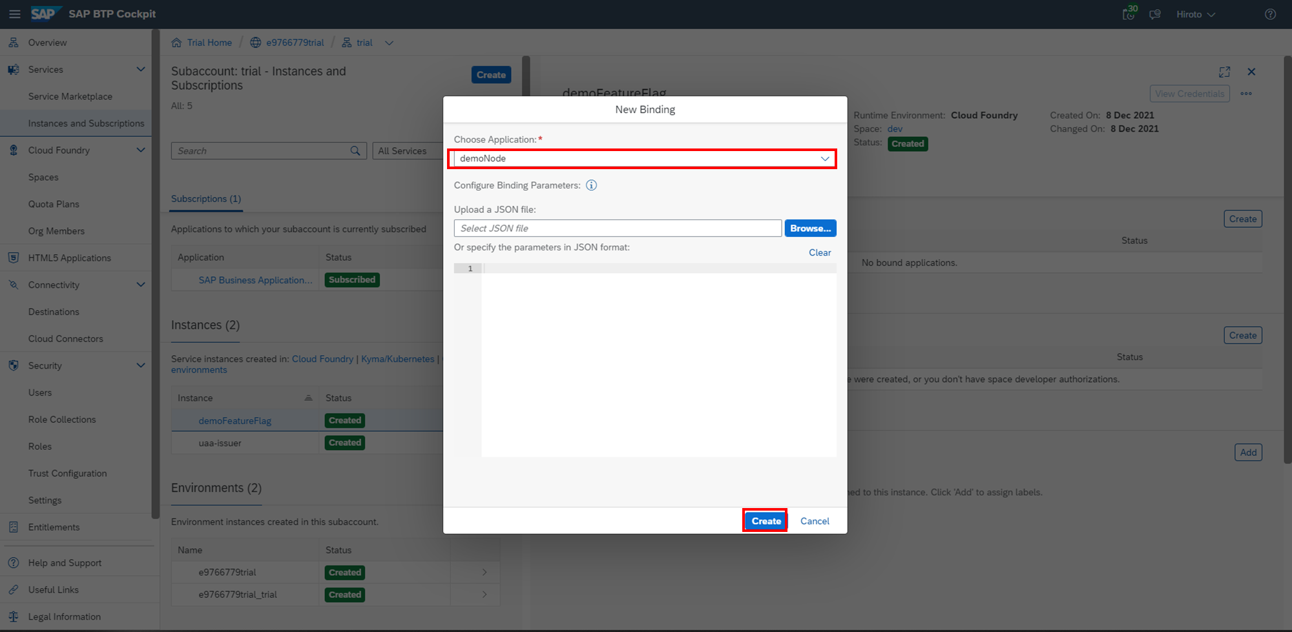1292x632 pixels.
Task: Click the e9766779trial breadcrumb link
Action: click(x=295, y=43)
